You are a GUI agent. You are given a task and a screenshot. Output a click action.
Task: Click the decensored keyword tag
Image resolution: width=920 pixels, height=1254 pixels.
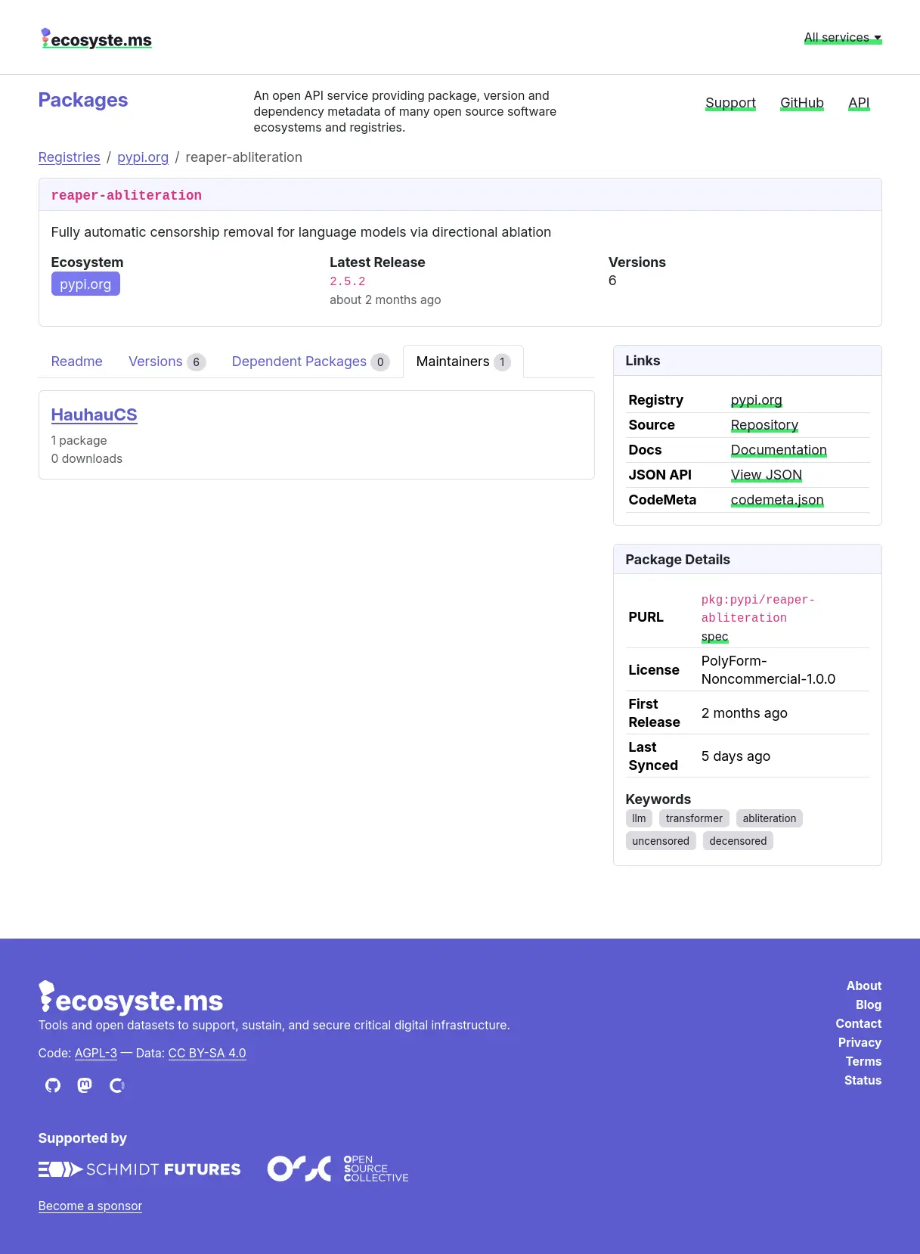(738, 841)
